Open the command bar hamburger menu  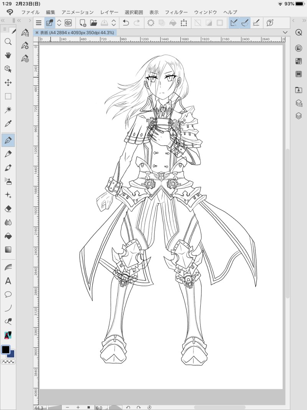coord(39,23)
